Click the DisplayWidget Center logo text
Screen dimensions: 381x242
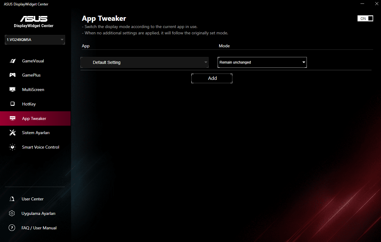coord(34,26)
